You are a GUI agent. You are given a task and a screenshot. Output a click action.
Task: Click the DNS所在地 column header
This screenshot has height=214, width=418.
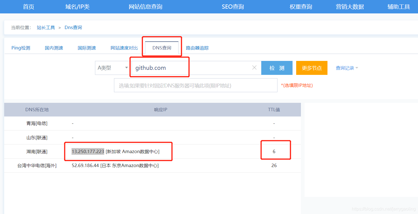(37, 110)
